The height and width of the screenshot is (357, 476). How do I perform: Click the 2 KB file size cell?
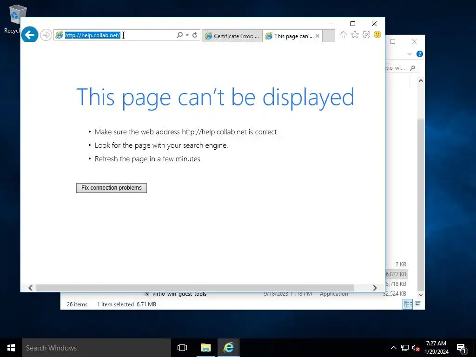click(401, 264)
